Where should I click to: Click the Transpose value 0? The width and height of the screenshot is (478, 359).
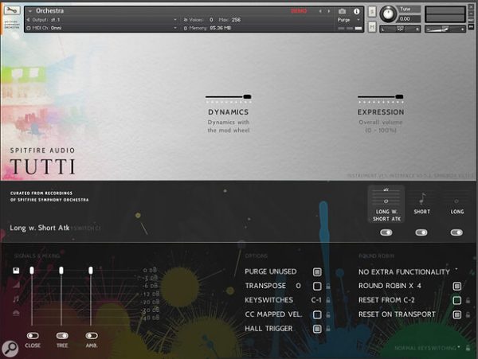pos(298,286)
